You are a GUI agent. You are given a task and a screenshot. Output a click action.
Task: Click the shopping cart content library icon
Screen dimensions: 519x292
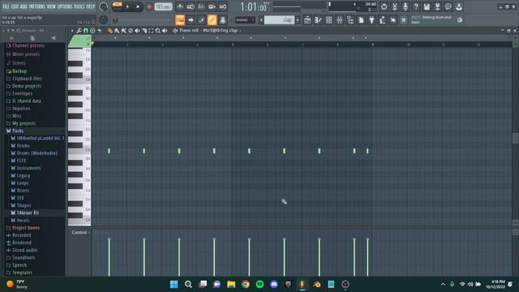click(404, 20)
